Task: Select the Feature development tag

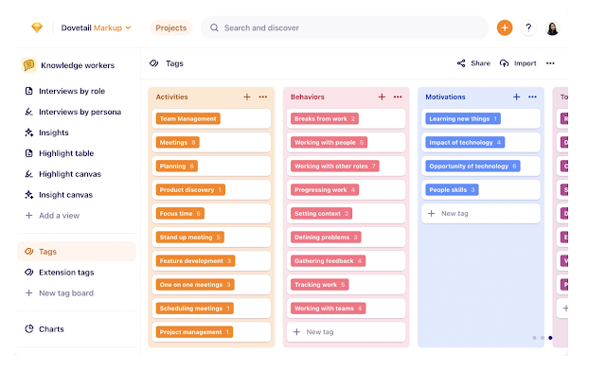Action: pyautogui.click(x=196, y=261)
